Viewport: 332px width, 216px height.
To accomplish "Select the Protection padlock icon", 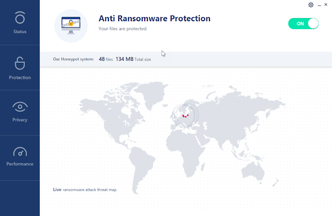I will 20,63.
